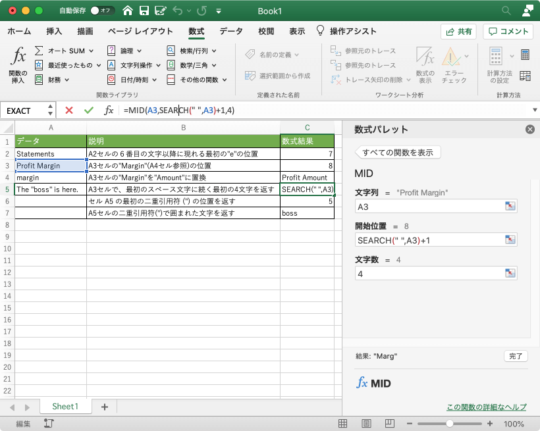The height and width of the screenshot is (431, 540).
Task: Click the 完了 button in formula palette
Action: 516,356
